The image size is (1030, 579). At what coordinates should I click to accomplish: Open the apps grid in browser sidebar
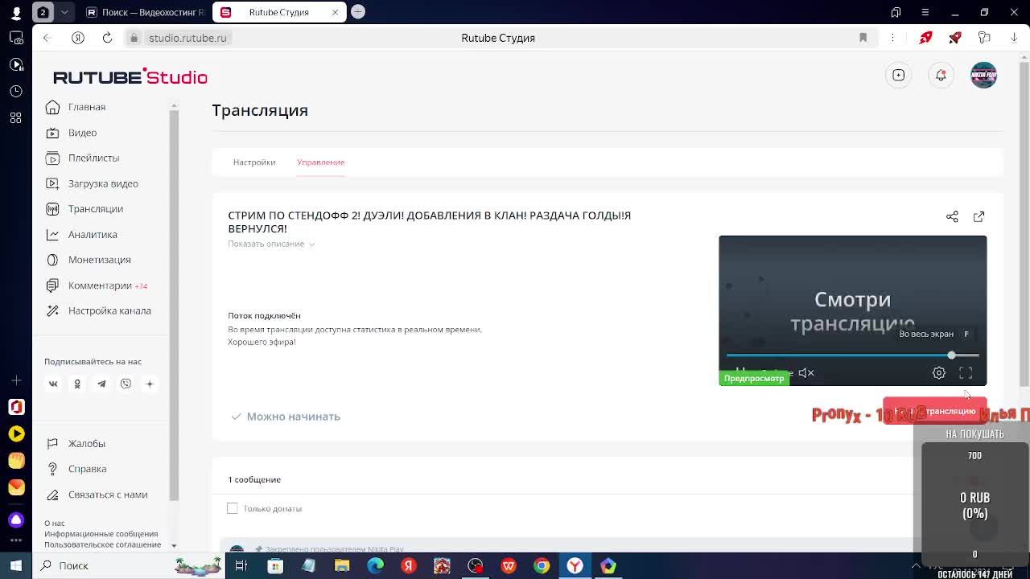coord(16,118)
